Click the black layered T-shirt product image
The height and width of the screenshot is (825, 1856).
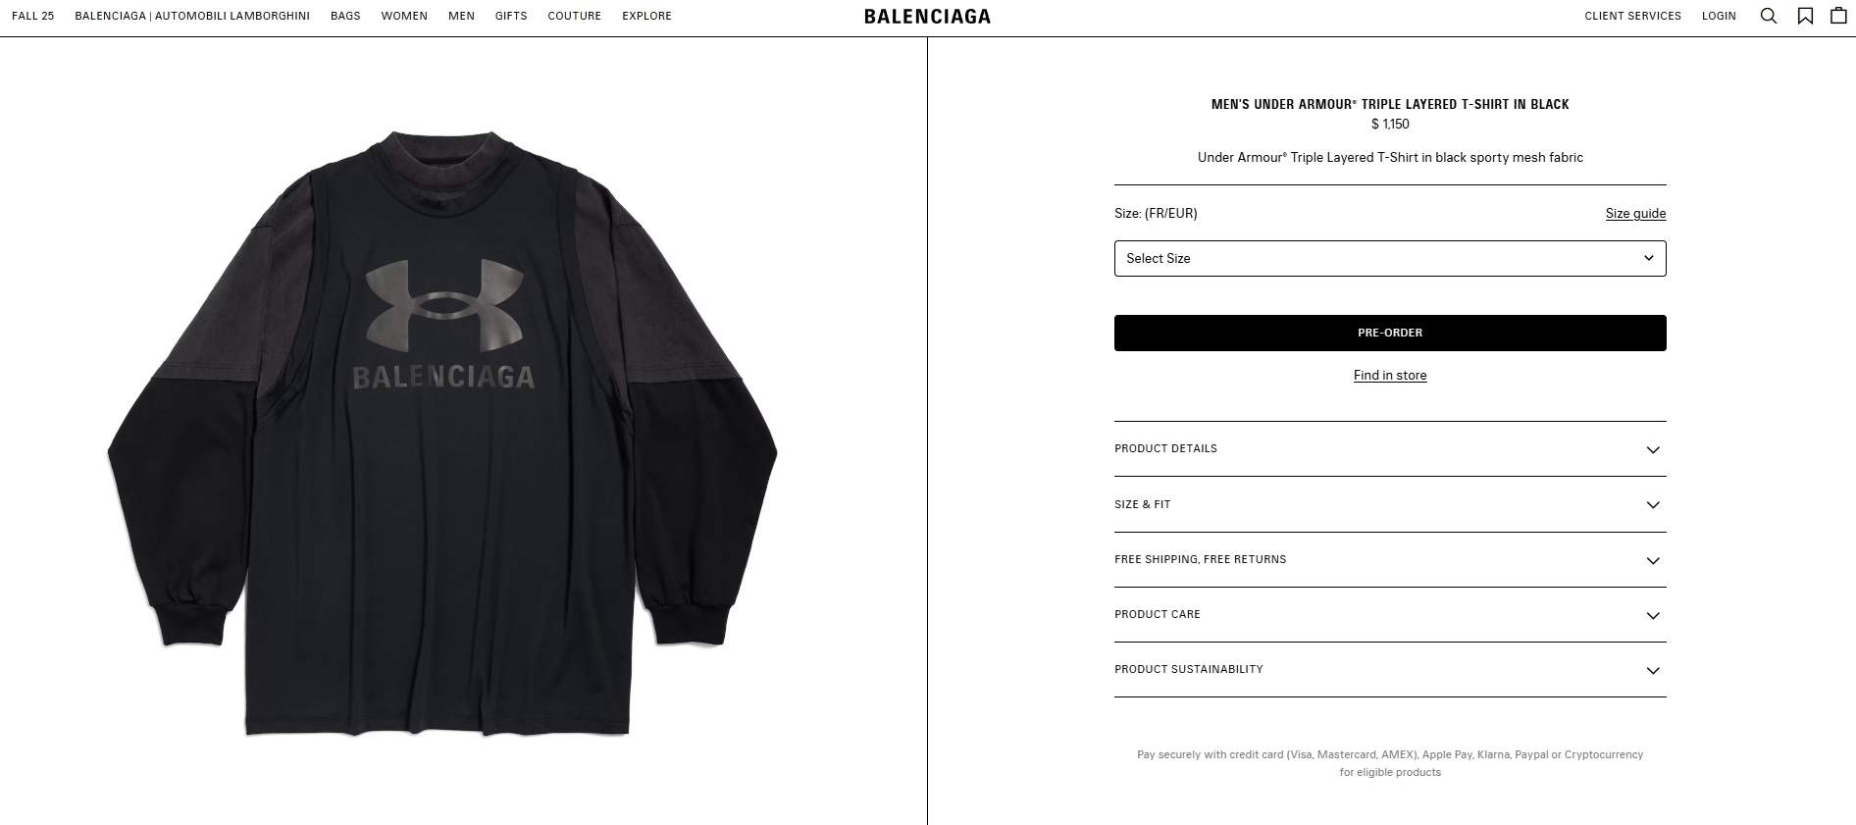(442, 434)
